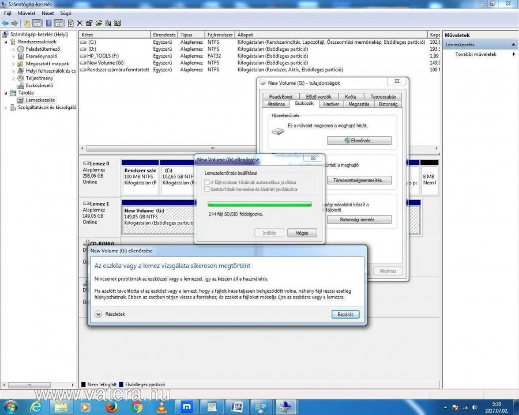The height and width of the screenshot is (415, 519).
Task: Click the Fájlrendszer column header
Action: pos(220,35)
